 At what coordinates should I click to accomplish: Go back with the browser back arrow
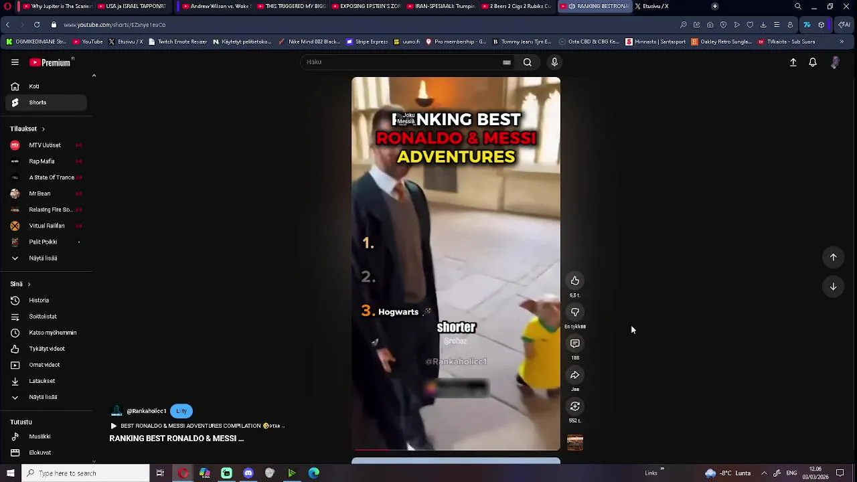(7, 25)
